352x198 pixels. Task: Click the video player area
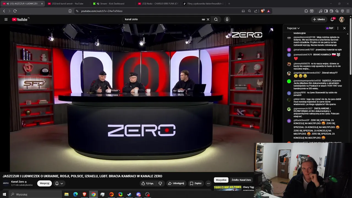[142, 98]
